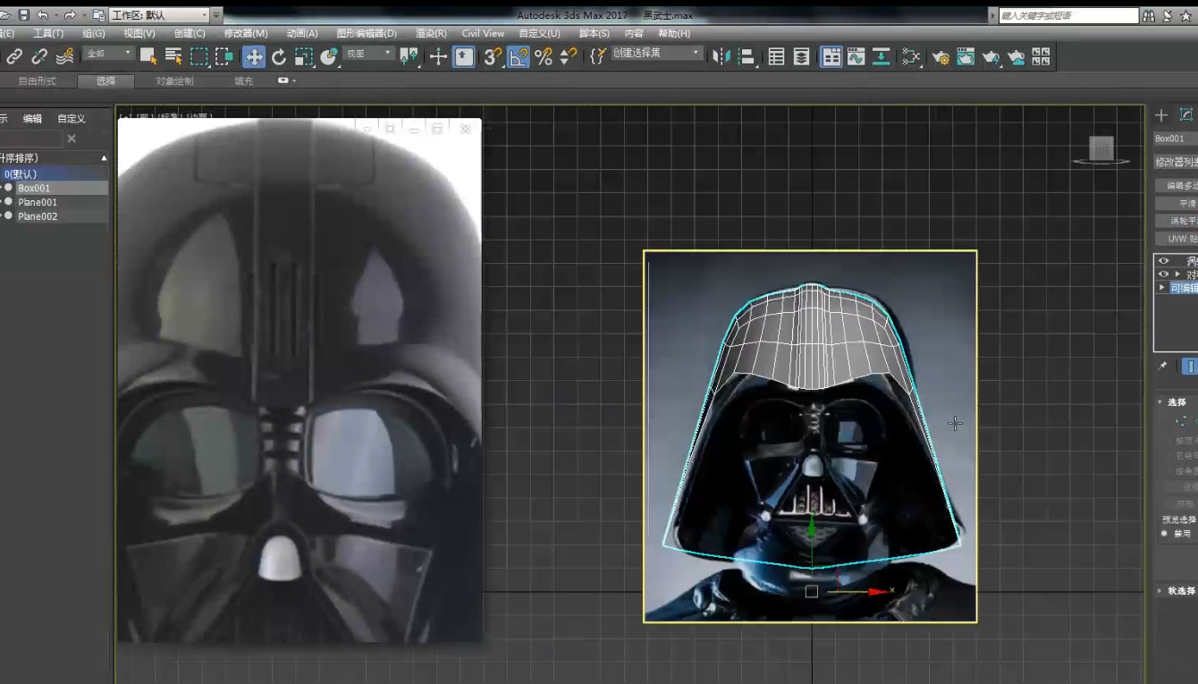Open the Render Setup teapot icon
The width and height of the screenshot is (1198, 684).
pos(941,56)
